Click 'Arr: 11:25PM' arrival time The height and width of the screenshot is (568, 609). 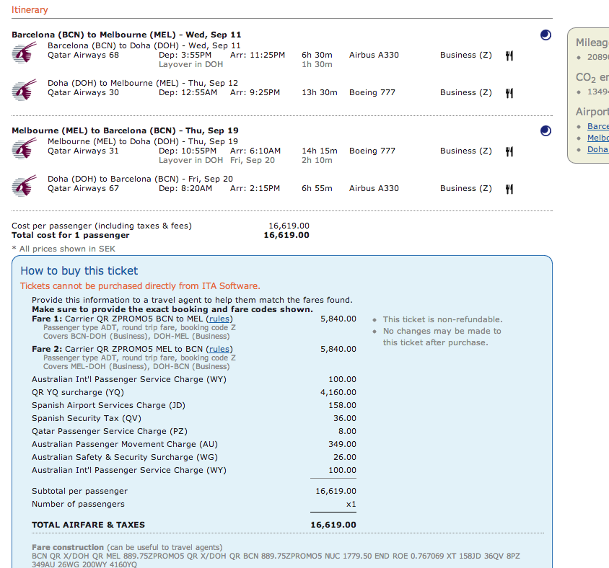(258, 55)
